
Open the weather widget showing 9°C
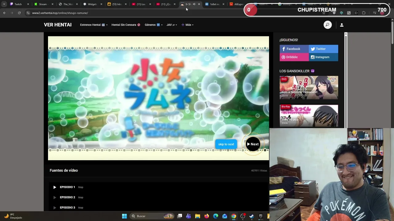[13, 216]
